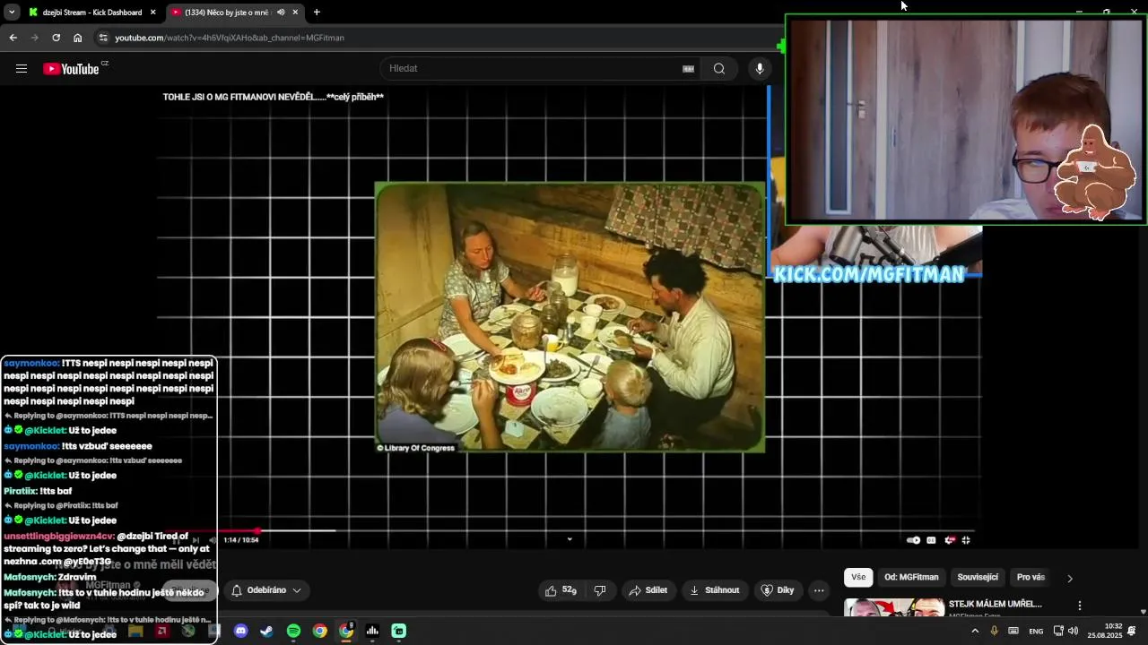Screen dimensions: 1148x645
Task: Open the green streaming app on taskbar
Action: pos(399,632)
